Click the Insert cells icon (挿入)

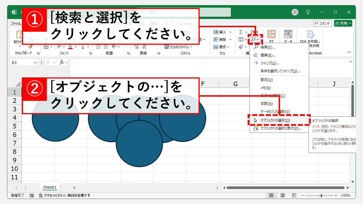tap(216, 32)
